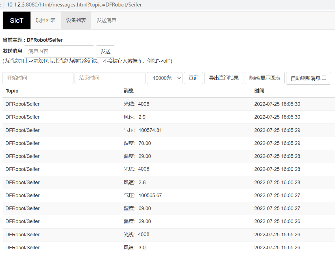This screenshot has width=335, height=253.
Task: Open the 10000条 record count dropdown
Action: [x=164, y=78]
